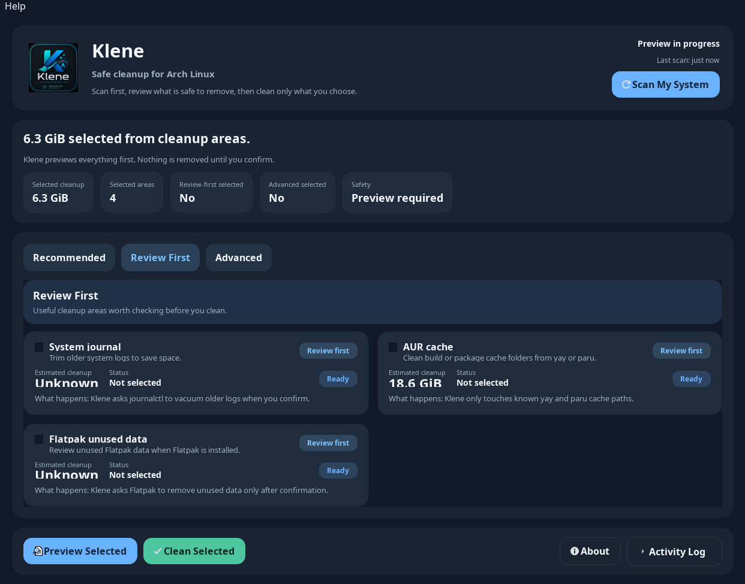Viewport: 745px width, 584px height.
Task: Click the Scan My System button
Action: 665,84
